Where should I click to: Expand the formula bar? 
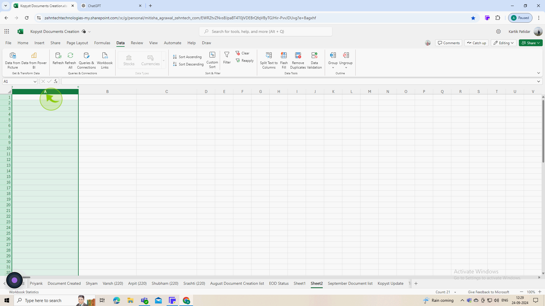click(538, 82)
